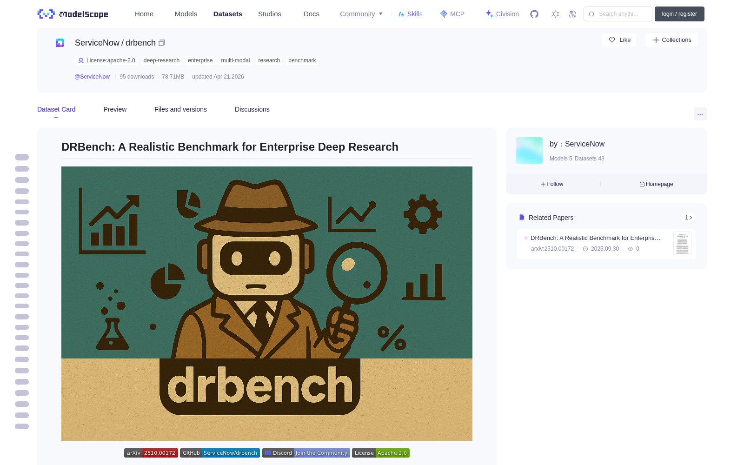The height and width of the screenshot is (465, 744).
Task: Click the ServiceNow organization avatar
Action: click(529, 151)
